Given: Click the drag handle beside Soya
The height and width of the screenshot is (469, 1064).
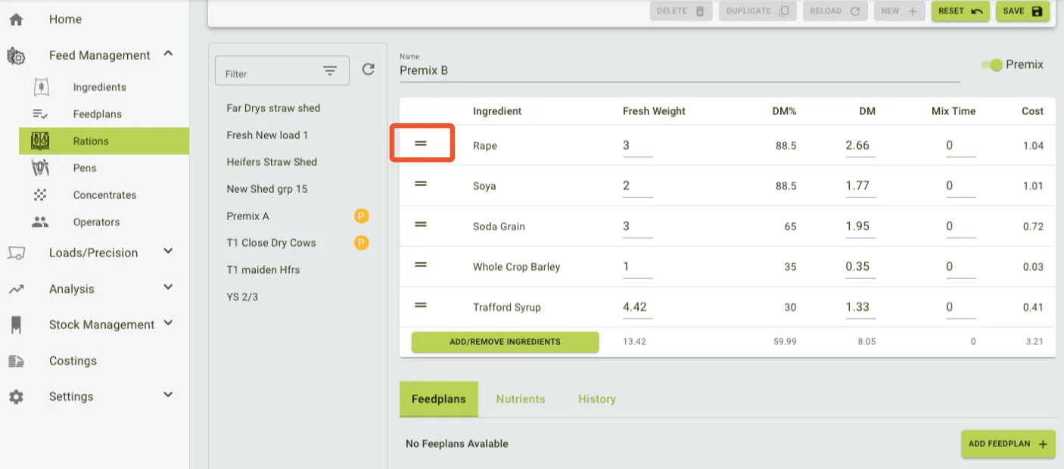Looking at the screenshot, I should point(421,185).
